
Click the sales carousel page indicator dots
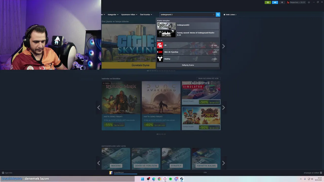161,134
